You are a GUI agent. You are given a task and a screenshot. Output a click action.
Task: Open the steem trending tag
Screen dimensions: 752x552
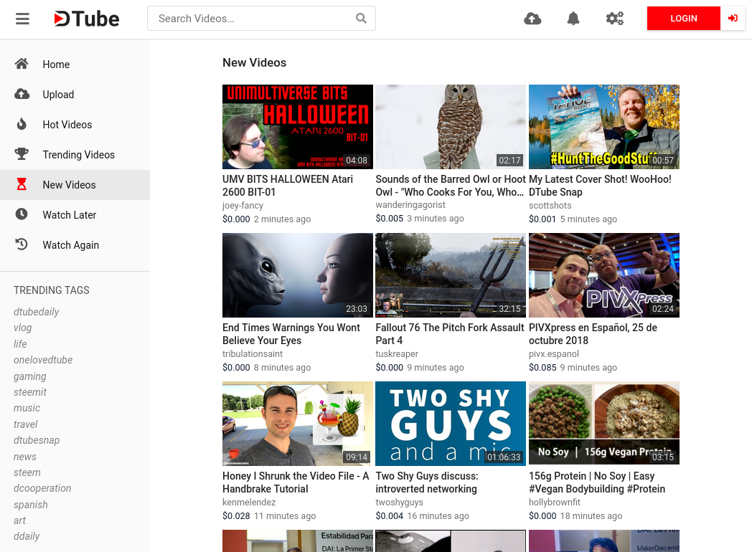click(27, 472)
